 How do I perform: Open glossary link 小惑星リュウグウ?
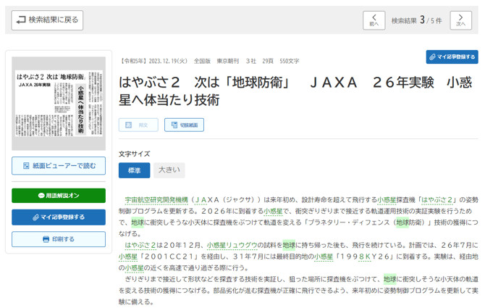click(232, 245)
